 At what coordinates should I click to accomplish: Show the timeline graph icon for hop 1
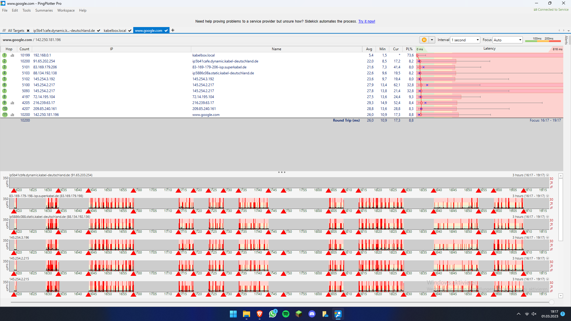[x=12, y=55]
